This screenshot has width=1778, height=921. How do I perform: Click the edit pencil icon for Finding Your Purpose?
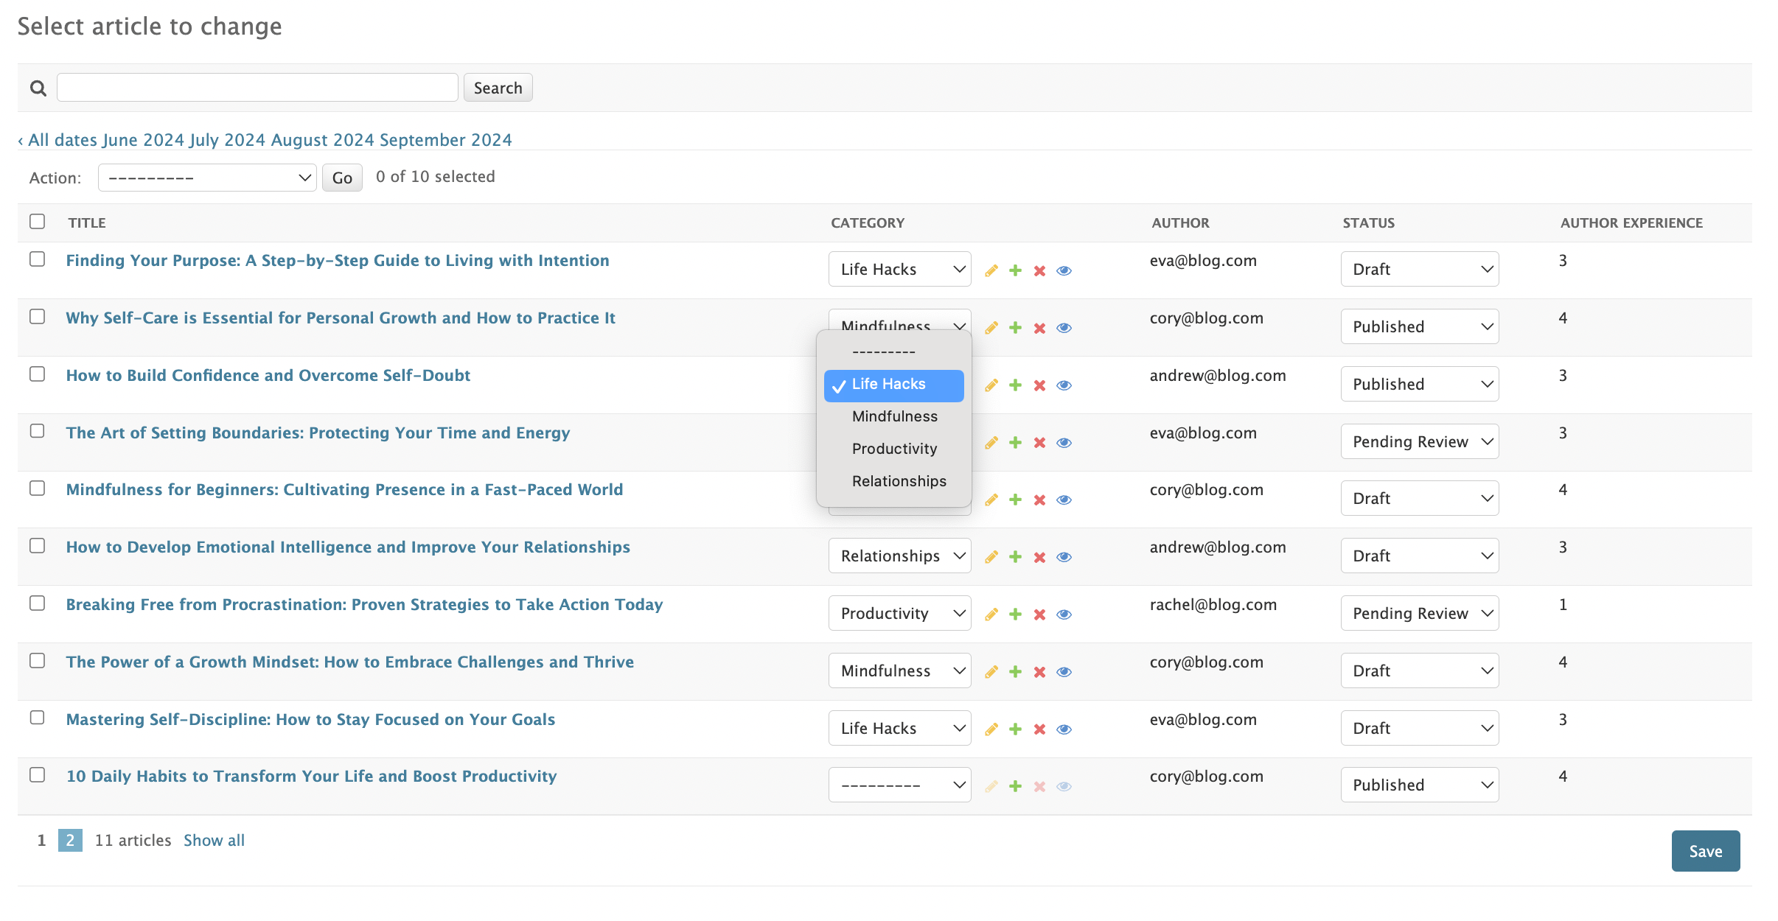(991, 270)
